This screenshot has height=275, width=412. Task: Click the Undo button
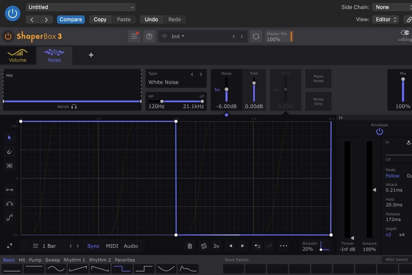click(151, 20)
